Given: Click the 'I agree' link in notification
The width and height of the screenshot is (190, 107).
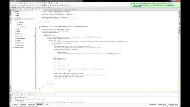Looking at the screenshot, I should click(x=140, y=5).
